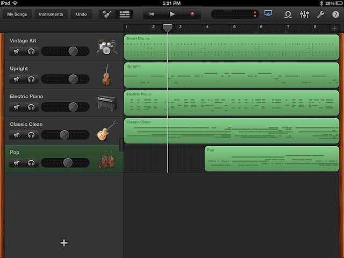Viewport: 344px width, 258px height.
Task: Mute the Electric Piano track
Action: (x=17, y=107)
